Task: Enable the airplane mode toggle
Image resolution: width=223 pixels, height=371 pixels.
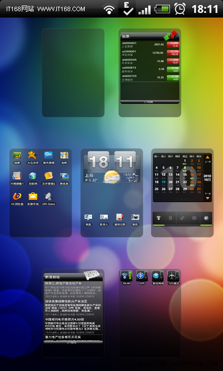Action: (173, 276)
